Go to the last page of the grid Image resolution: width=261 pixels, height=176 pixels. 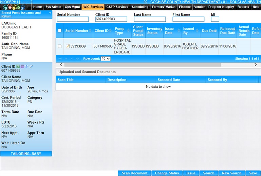click(x=77, y=59)
